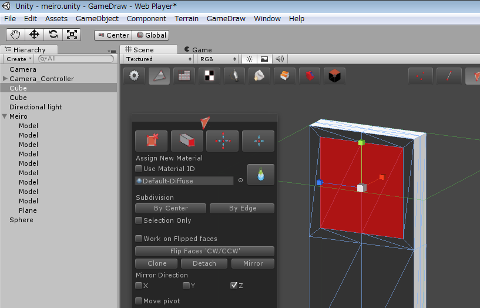The width and height of the screenshot is (480, 308).
Task: Click the green Y-axis gizmo handle
Action: 361,142
